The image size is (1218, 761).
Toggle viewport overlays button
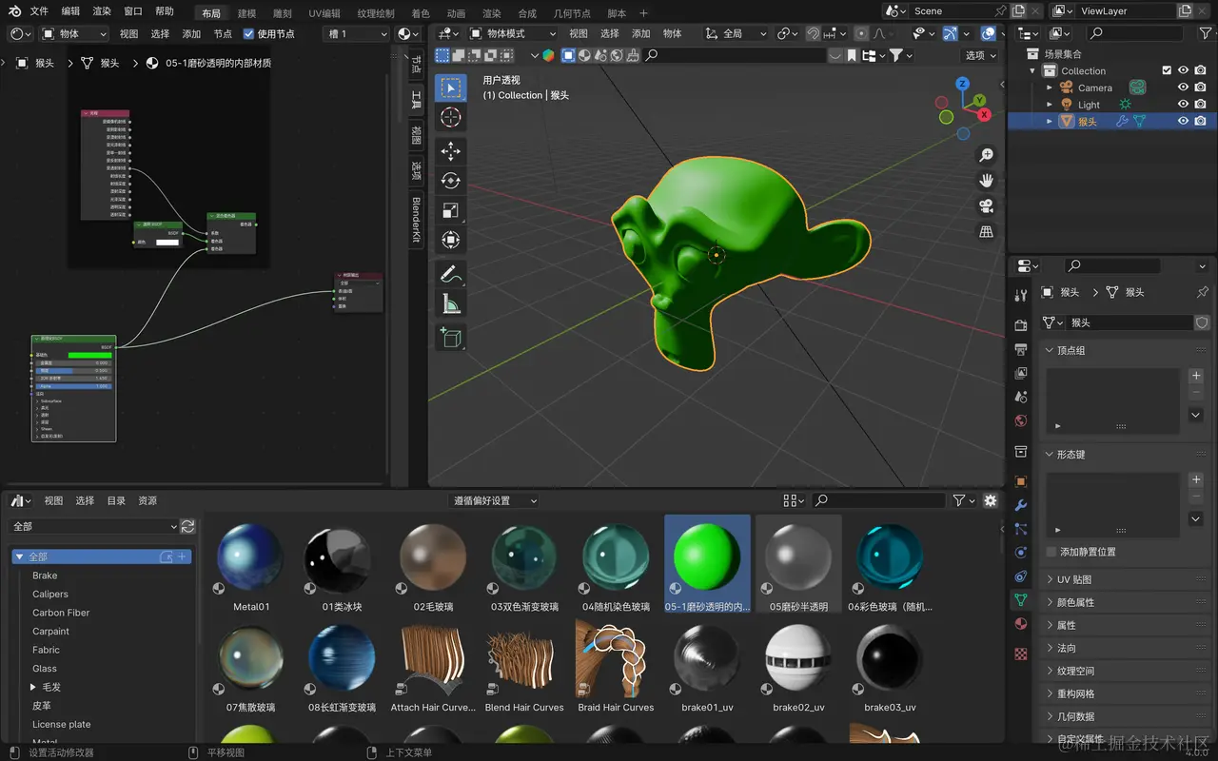click(989, 33)
